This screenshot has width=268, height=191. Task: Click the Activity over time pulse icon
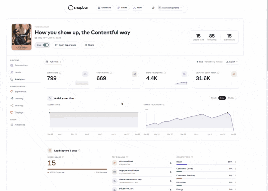click(50, 98)
